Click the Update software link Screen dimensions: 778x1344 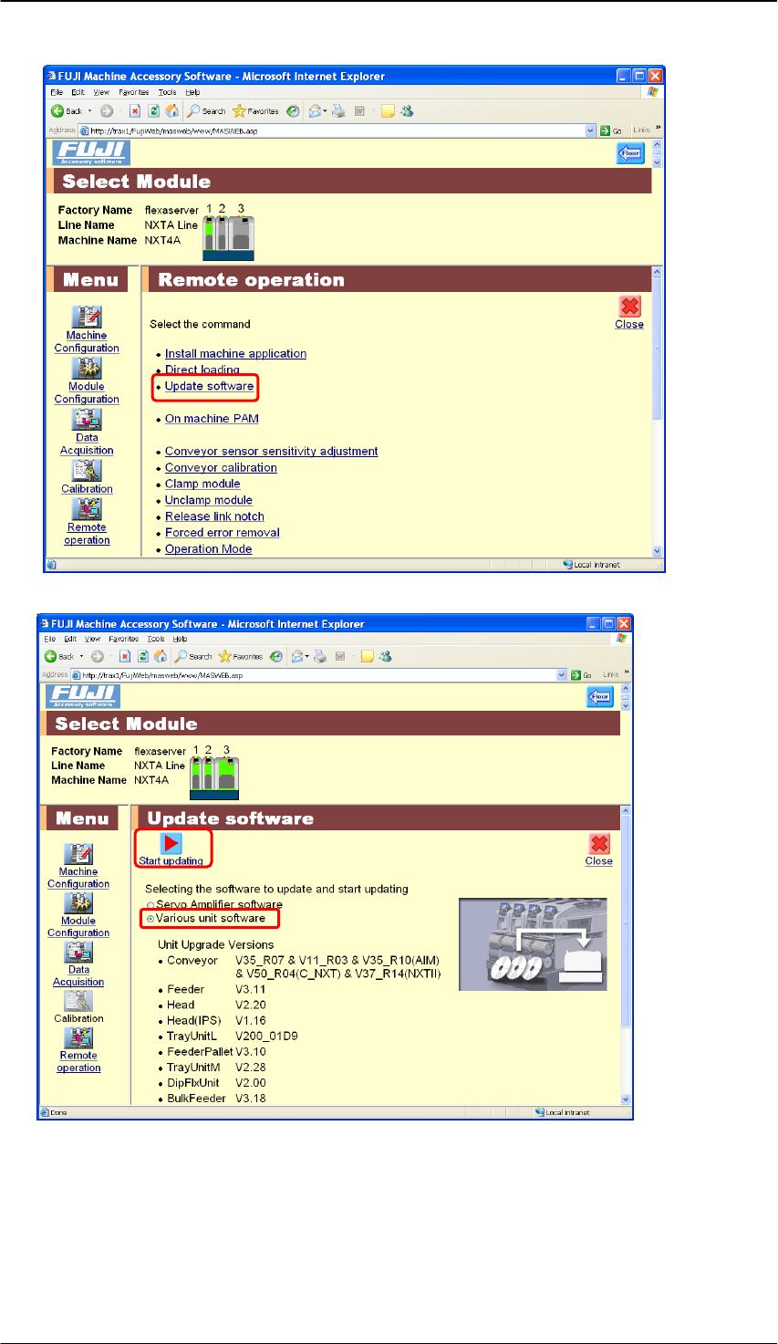(x=209, y=387)
